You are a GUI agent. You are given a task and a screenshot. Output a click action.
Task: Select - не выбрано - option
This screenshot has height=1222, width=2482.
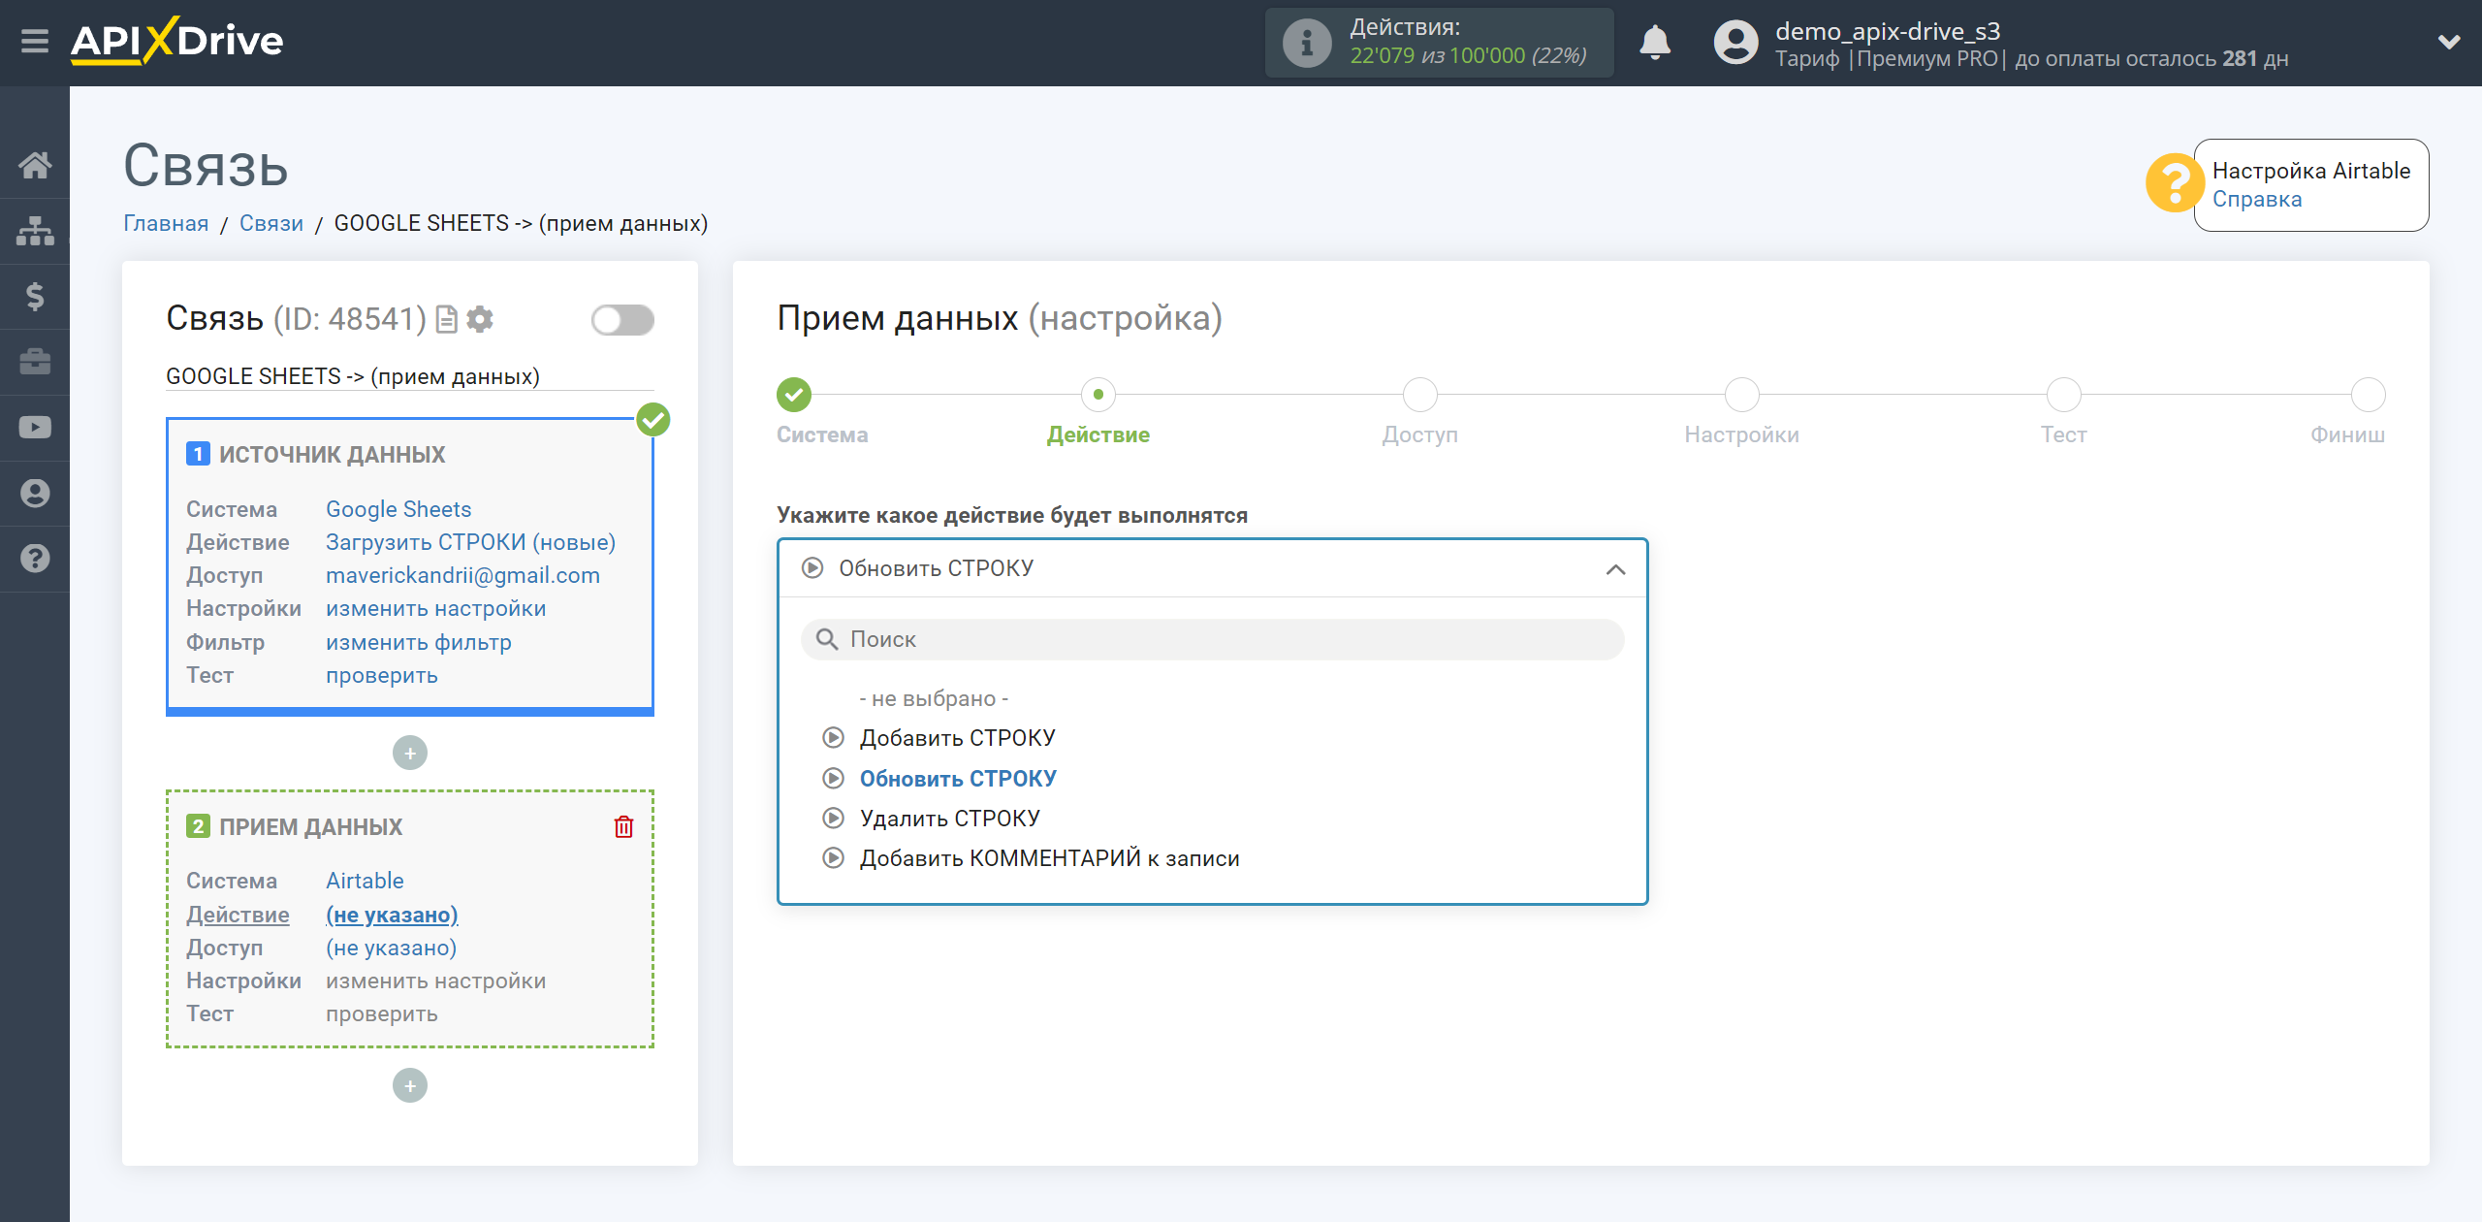pyautogui.click(x=934, y=699)
